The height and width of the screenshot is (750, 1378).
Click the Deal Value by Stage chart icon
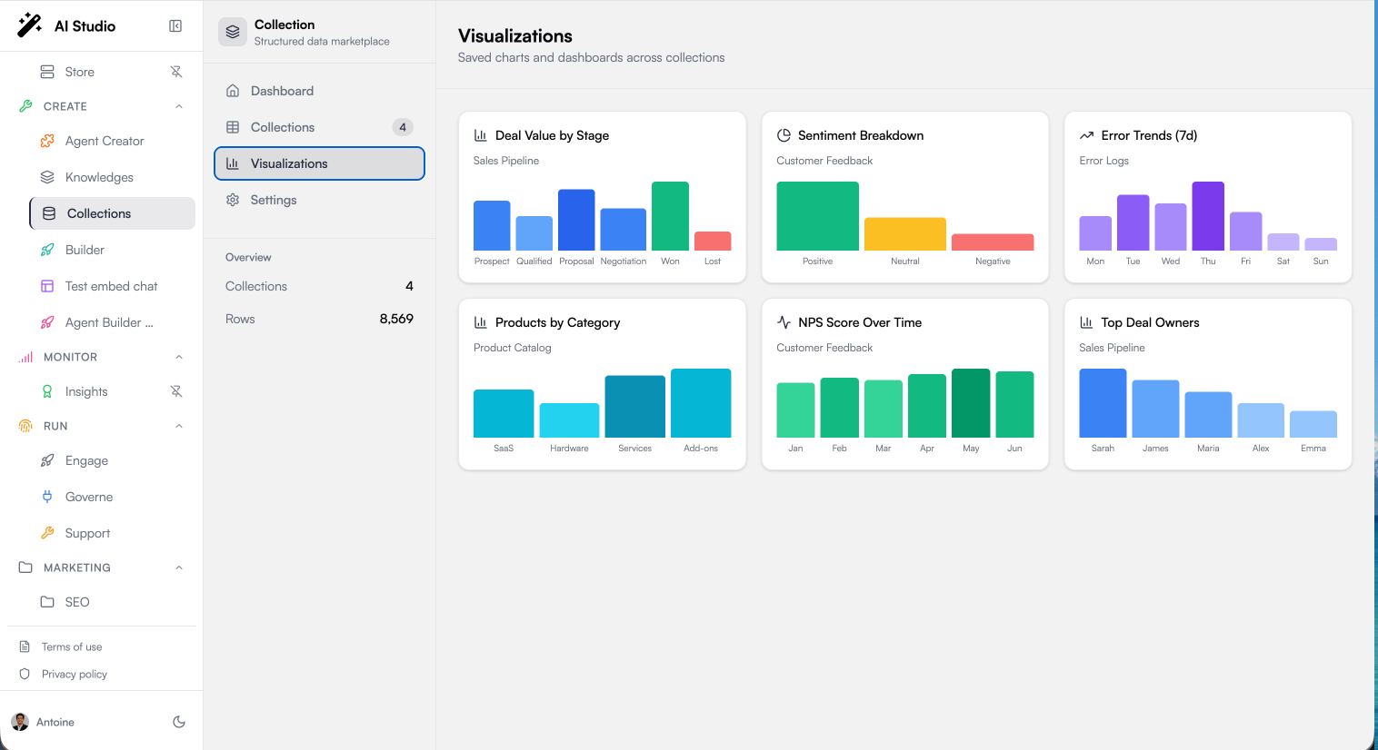pos(481,135)
